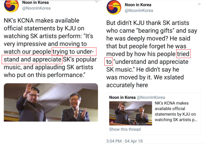Open the quoted tweet's thumbnail image
Screen dimensions: 215x145
click(131, 113)
